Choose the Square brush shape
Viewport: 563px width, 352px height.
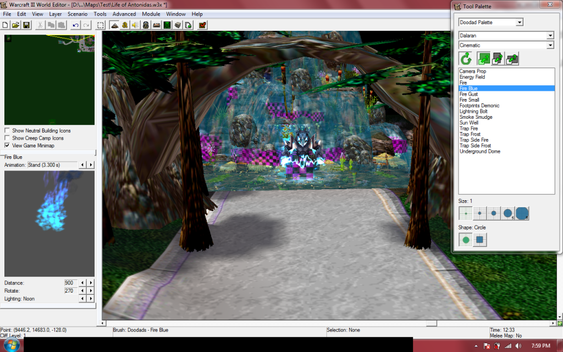[479, 240]
